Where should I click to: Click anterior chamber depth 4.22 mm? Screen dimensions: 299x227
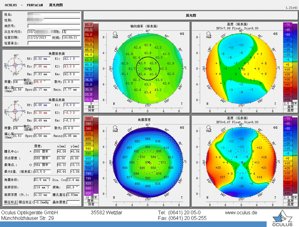pyautogui.click(x=42, y=195)
